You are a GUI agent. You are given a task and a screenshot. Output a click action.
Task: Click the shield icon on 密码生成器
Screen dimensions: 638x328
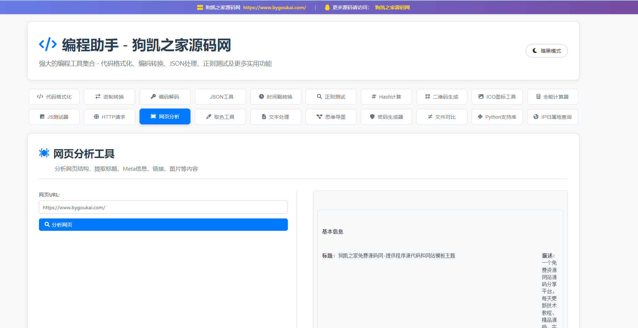point(372,117)
